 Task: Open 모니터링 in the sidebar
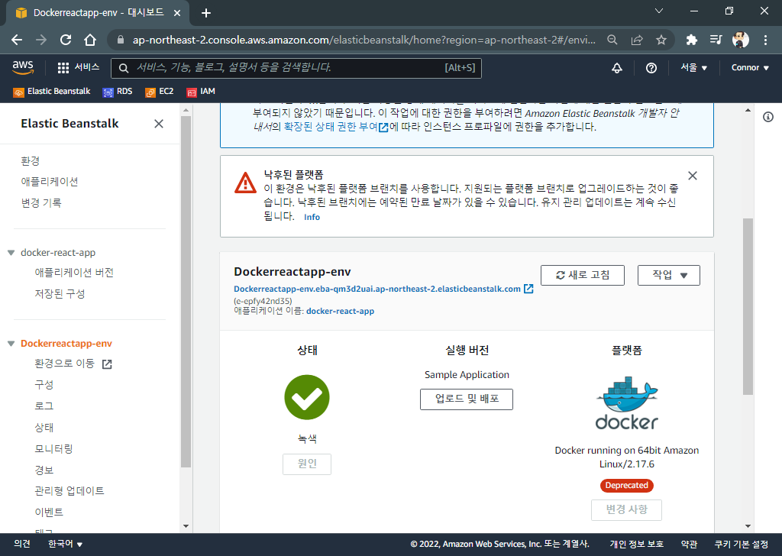point(53,449)
